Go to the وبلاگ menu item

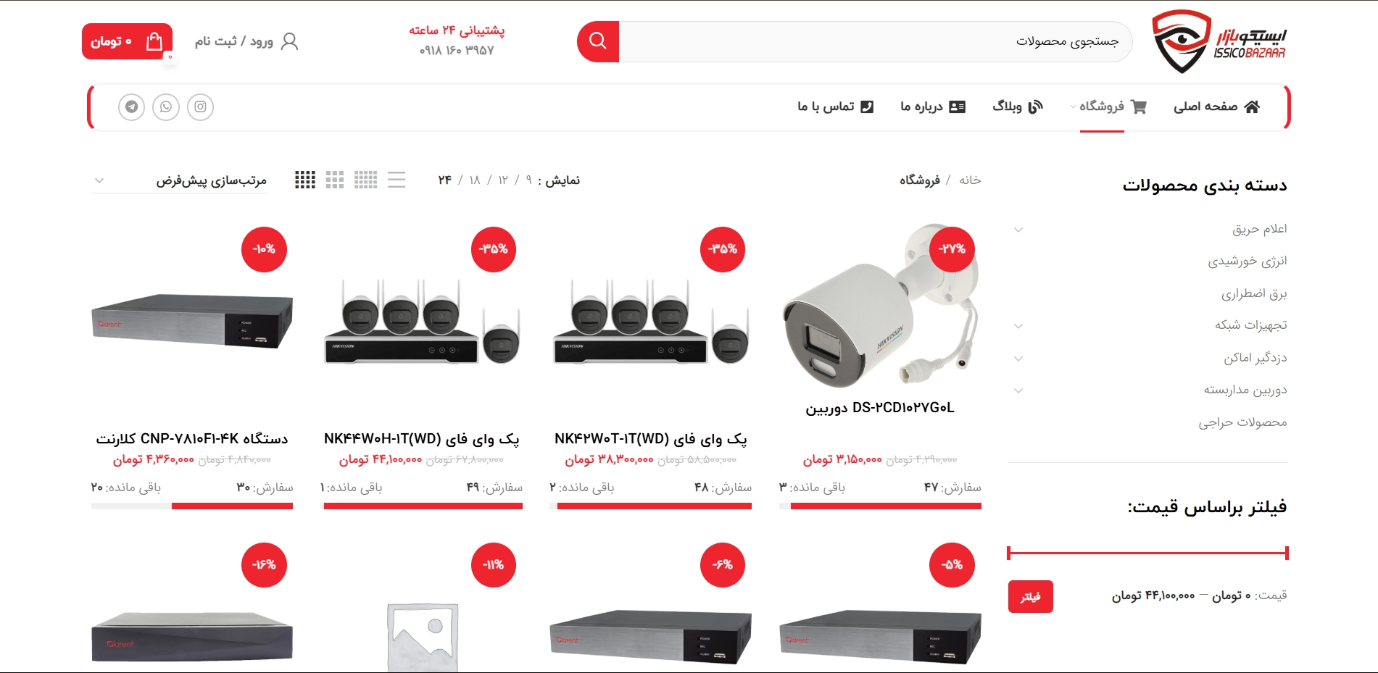click(1018, 106)
